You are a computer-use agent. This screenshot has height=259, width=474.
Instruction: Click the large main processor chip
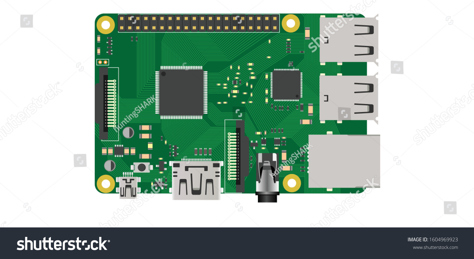click(x=181, y=93)
